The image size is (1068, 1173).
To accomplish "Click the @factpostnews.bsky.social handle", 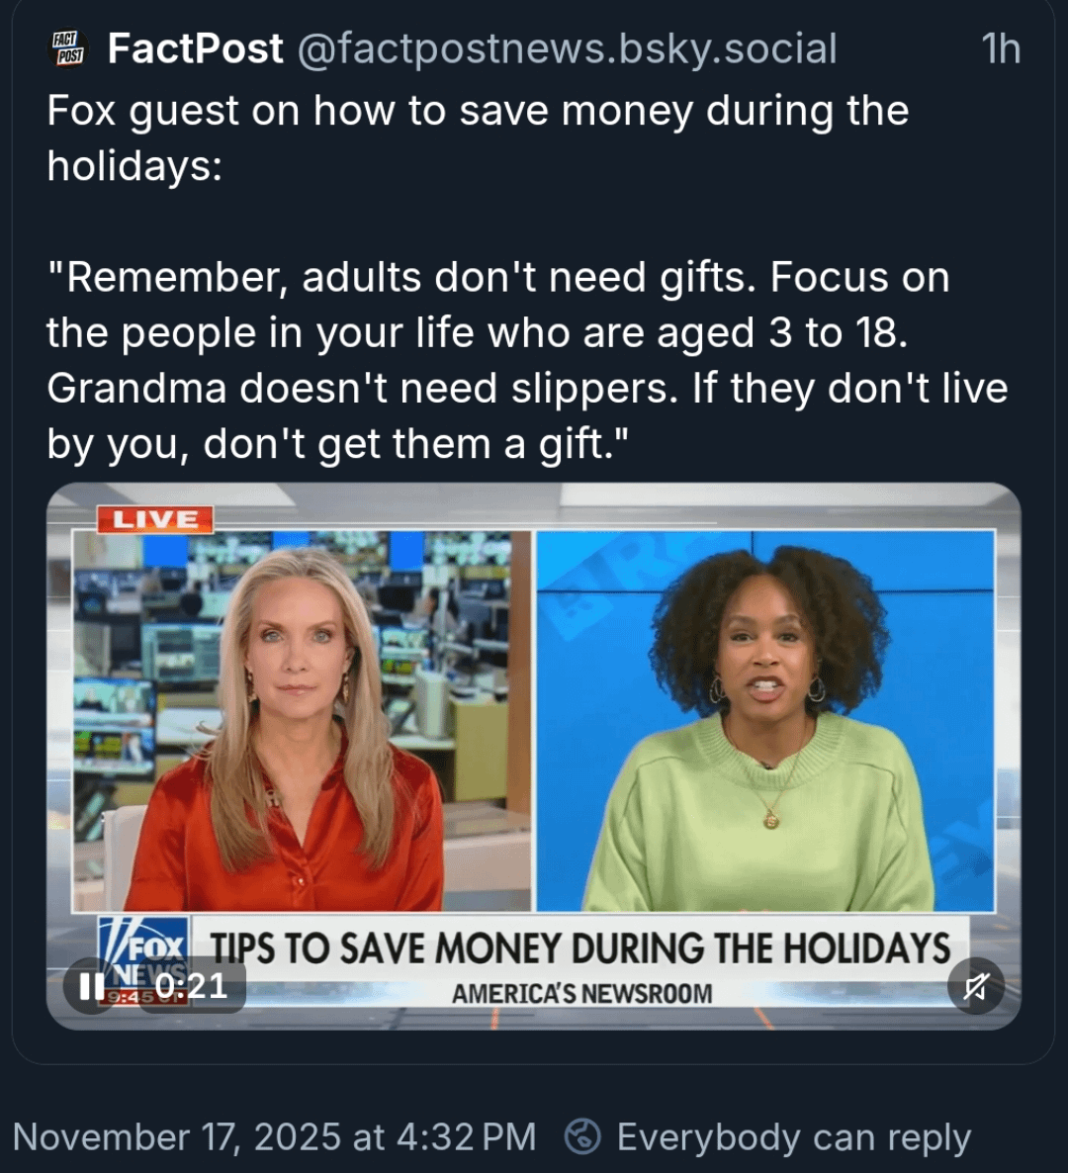I will 567,48.
